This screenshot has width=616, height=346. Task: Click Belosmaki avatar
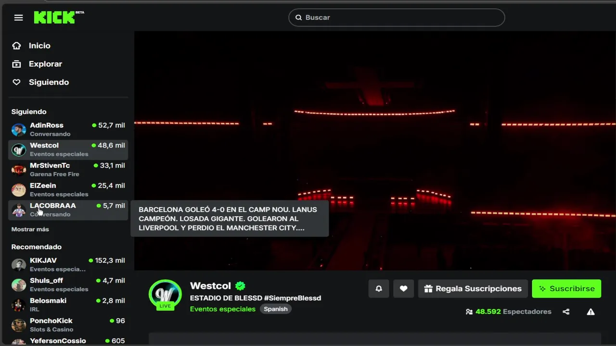19,306
